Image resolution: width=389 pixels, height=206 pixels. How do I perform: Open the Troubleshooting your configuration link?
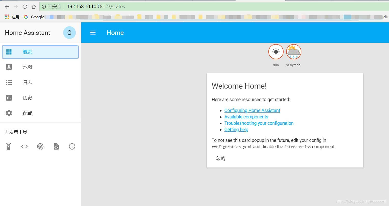(259, 123)
